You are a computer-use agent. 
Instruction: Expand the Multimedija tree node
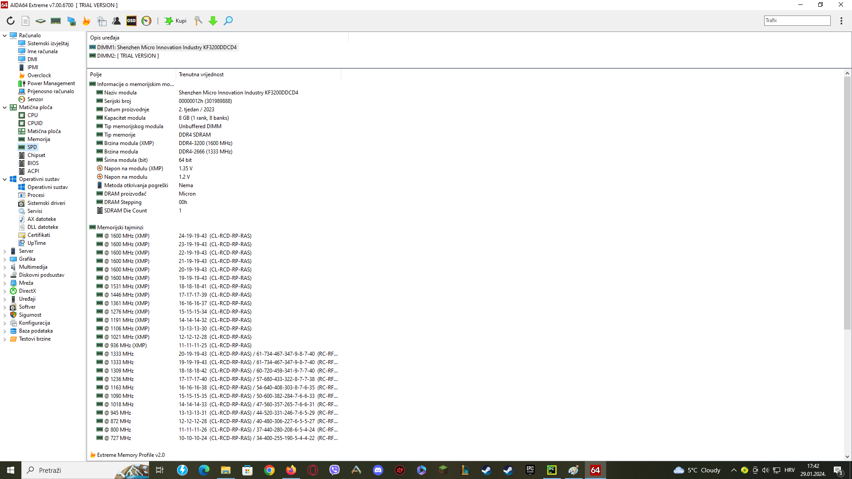point(5,267)
